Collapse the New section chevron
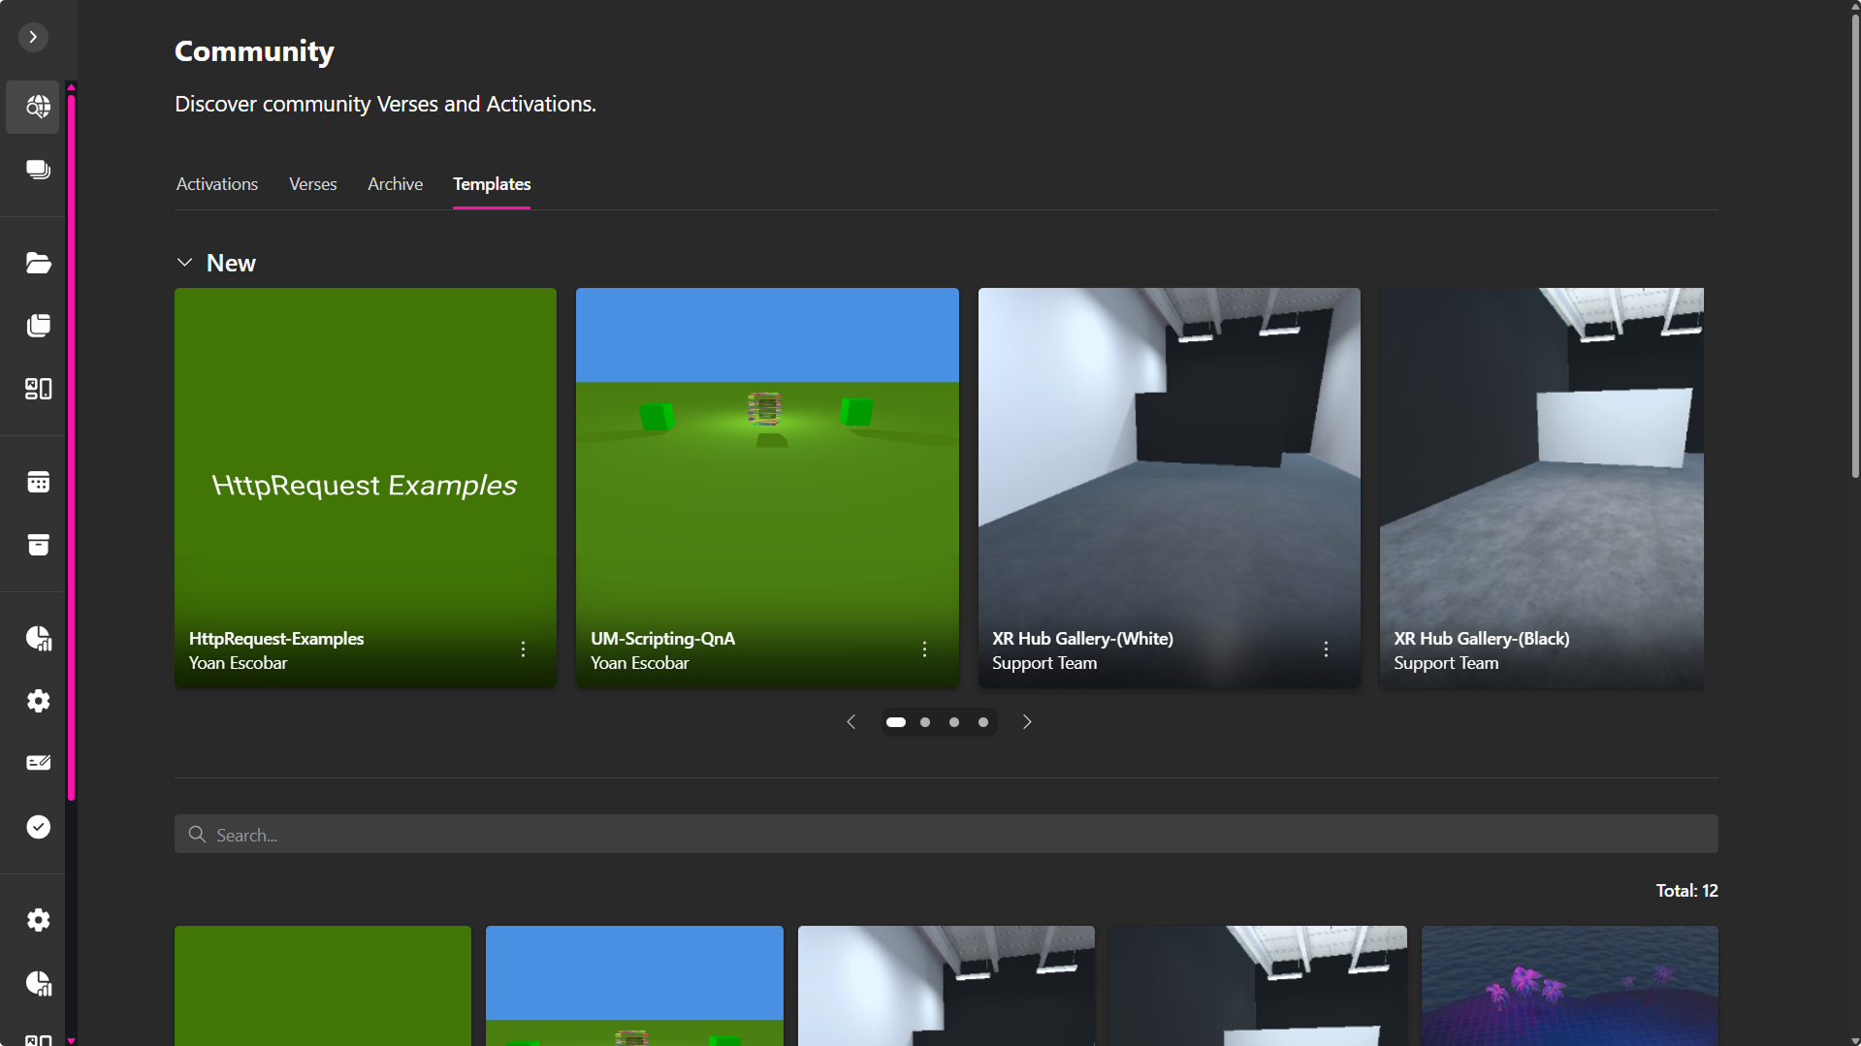Viewport: 1861px width, 1046px height. pyautogui.click(x=184, y=263)
